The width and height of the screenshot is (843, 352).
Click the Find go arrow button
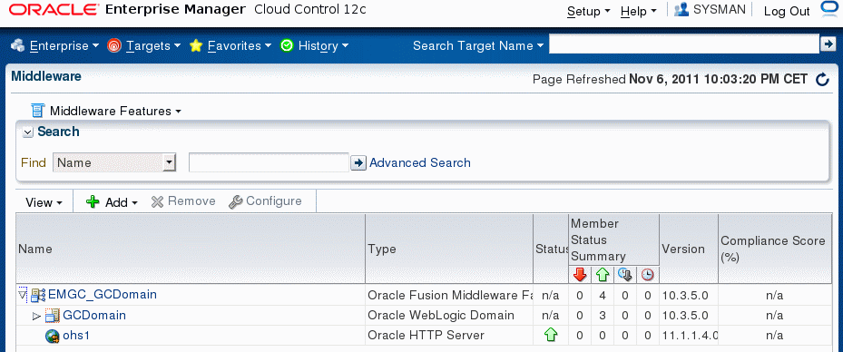[x=358, y=162]
